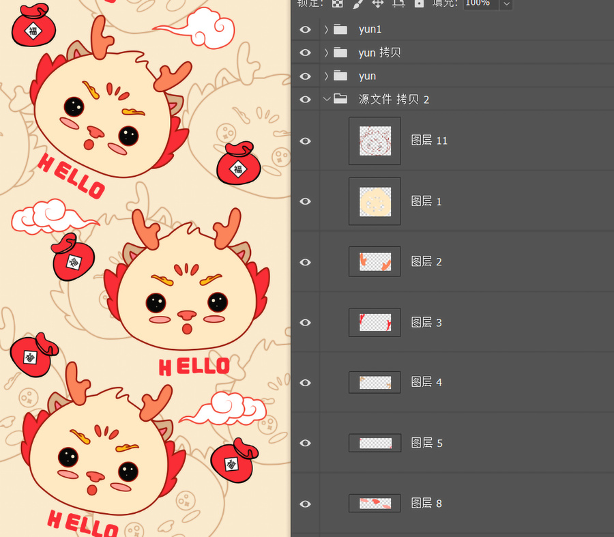
Task: Hide the yun1 group
Action: click(x=306, y=29)
